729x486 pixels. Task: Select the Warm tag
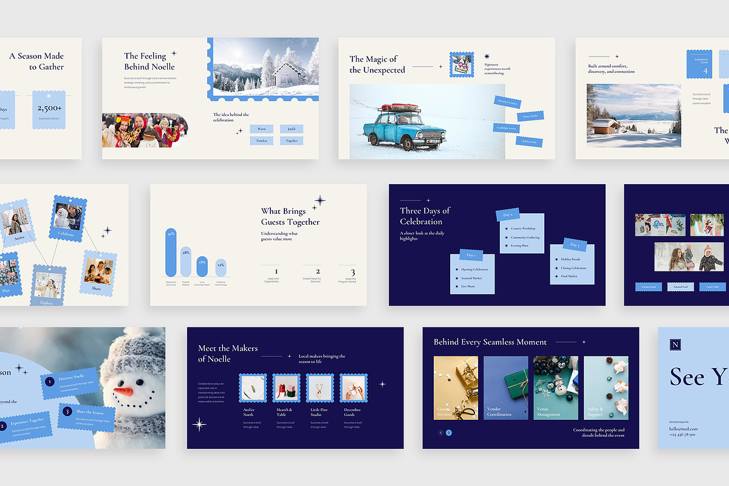261,129
